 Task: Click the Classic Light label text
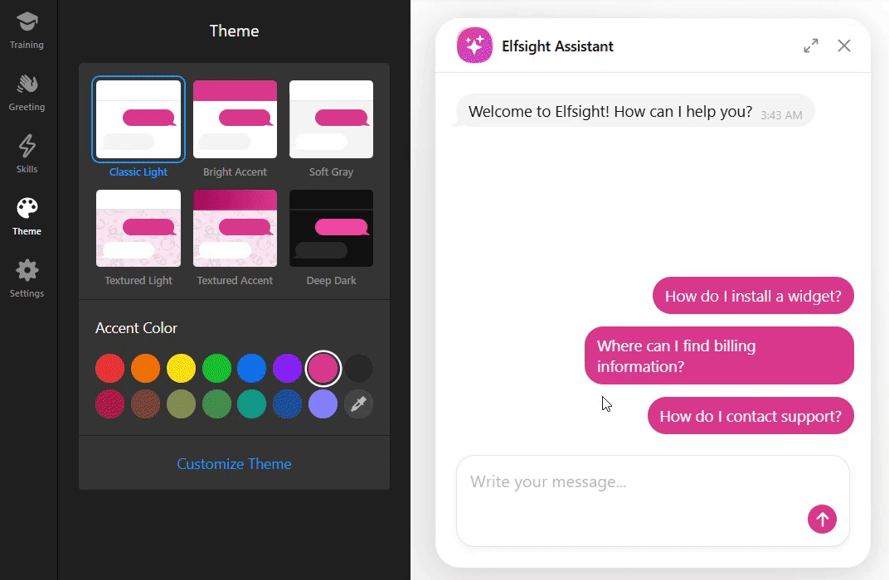click(x=138, y=172)
